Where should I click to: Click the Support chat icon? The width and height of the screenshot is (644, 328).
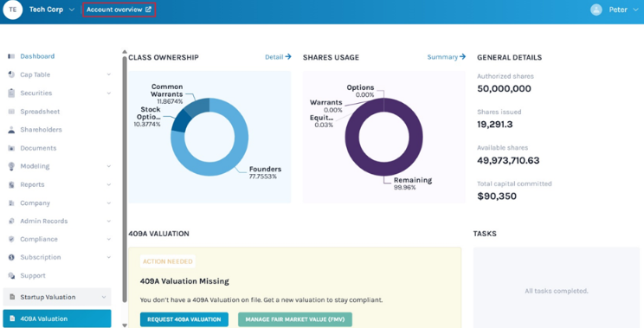pyautogui.click(x=11, y=276)
